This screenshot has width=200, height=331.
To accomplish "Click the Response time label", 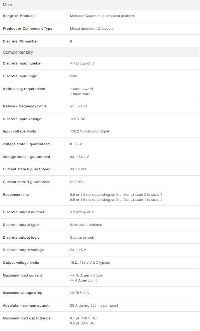I will point(15,195).
